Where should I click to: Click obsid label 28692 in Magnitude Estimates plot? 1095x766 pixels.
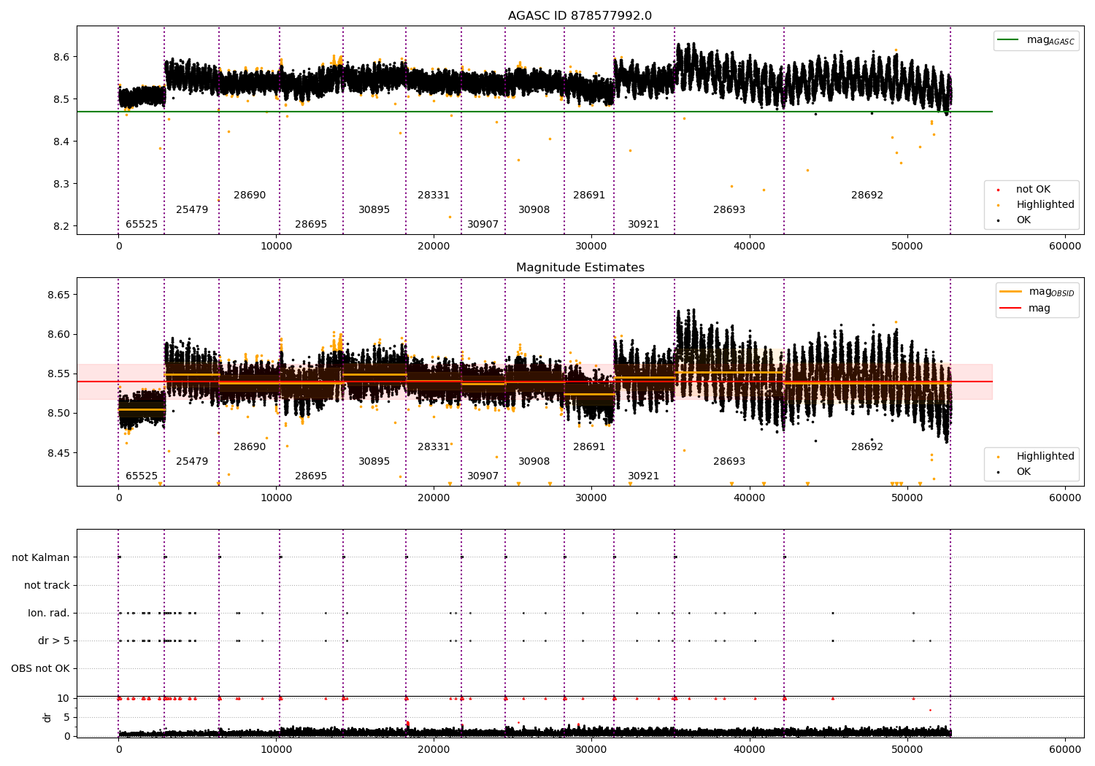pos(867,447)
